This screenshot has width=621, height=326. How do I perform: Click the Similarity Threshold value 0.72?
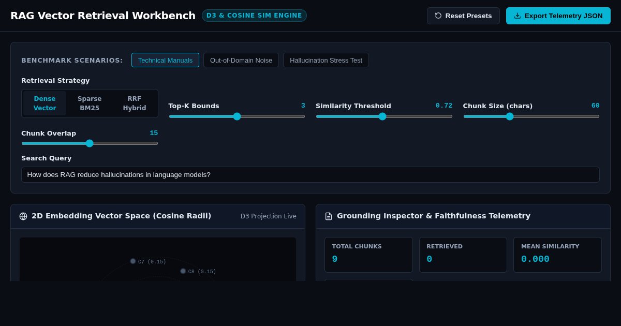coord(444,106)
